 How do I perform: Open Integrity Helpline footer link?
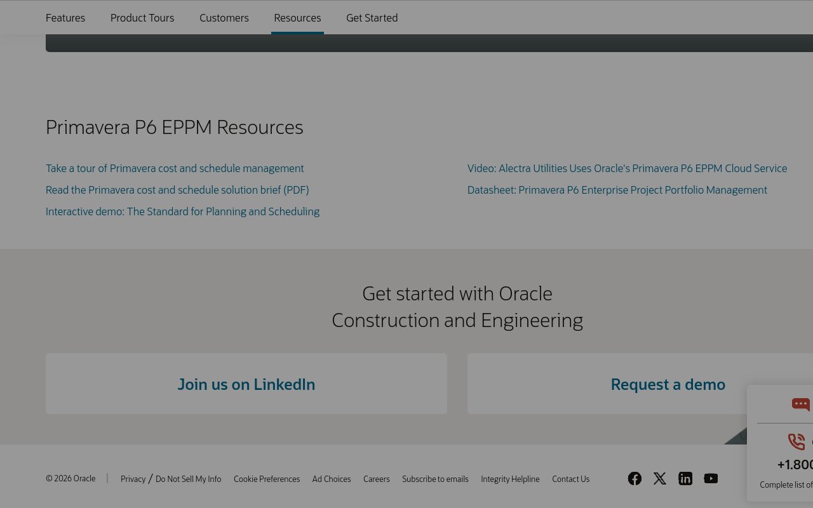click(510, 479)
